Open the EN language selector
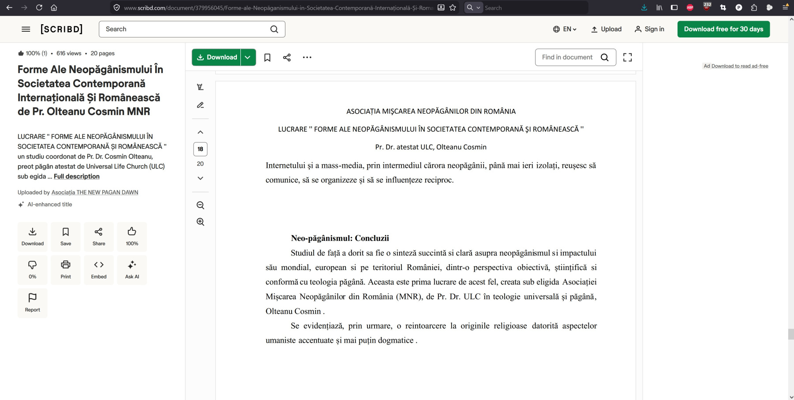Viewport: 794px width, 400px height. (x=565, y=29)
